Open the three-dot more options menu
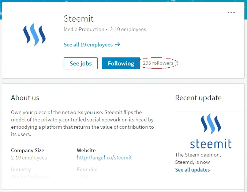The width and height of the screenshot is (247, 192). pos(231,12)
